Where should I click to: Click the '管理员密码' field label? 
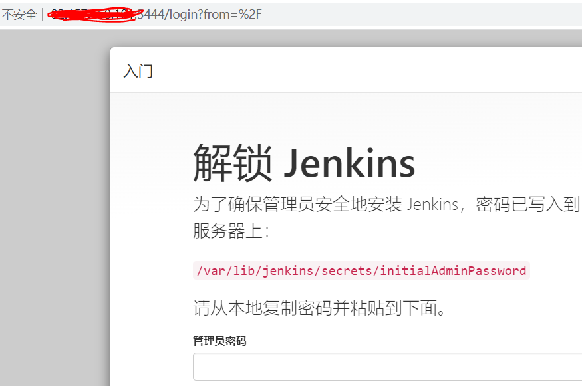pyautogui.click(x=219, y=341)
